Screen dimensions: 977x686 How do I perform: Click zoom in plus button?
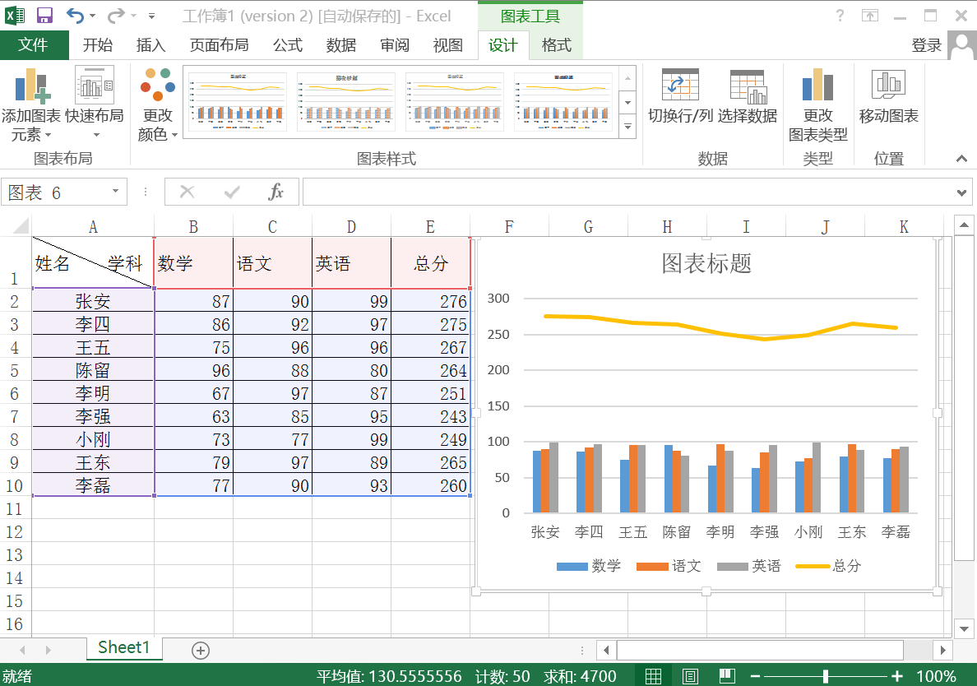tap(896, 676)
